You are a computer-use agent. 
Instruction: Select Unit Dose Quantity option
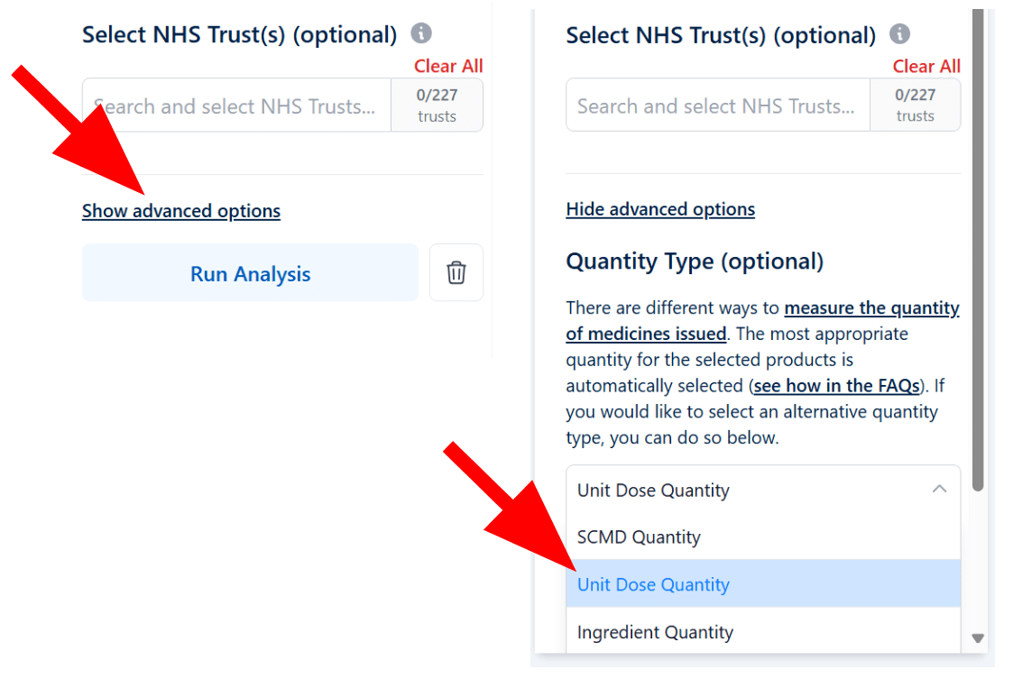pyautogui.click(x=652, y=584)
